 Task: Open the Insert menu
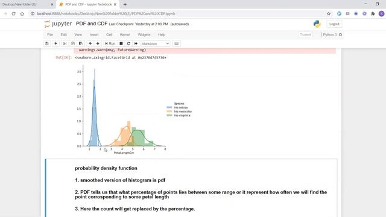tap(94, 35)
